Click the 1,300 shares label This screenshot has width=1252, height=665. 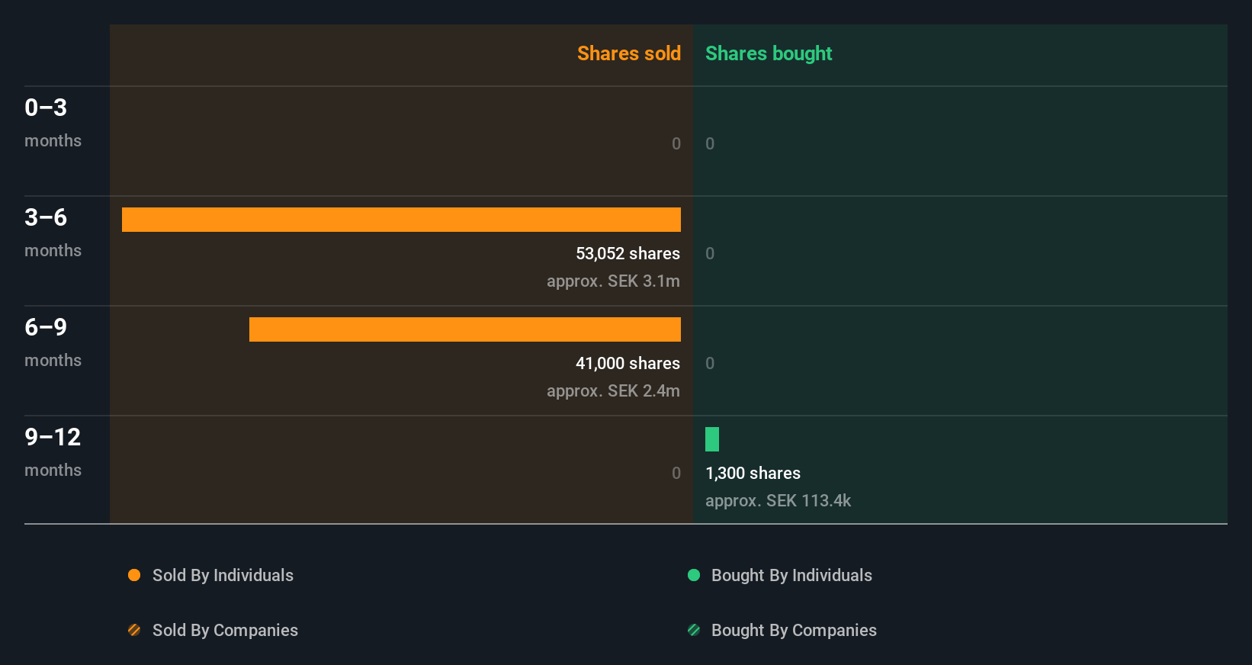[753, 473]
